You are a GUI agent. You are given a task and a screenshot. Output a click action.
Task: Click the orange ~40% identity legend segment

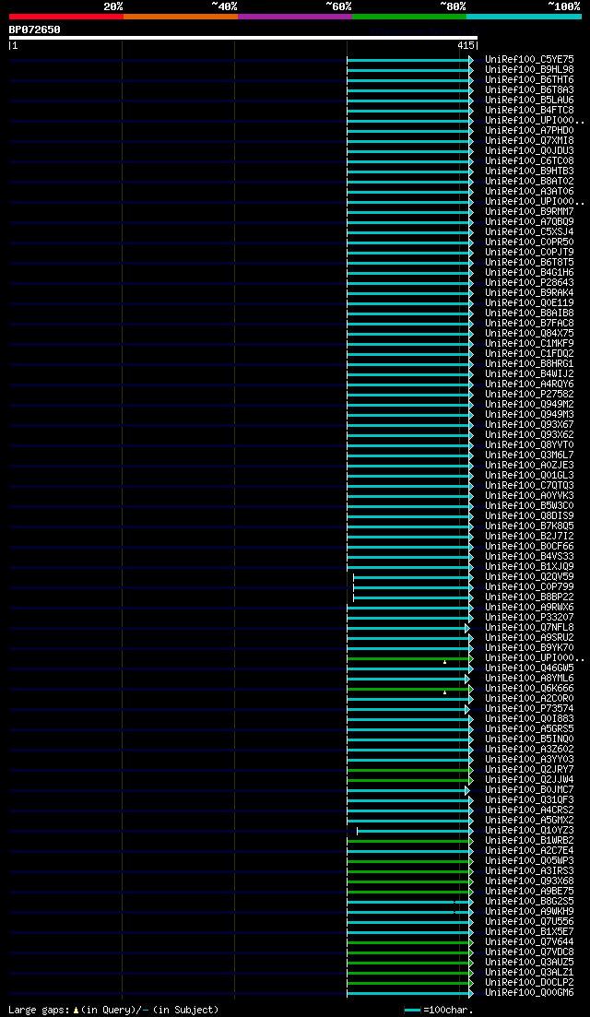coord(181,17)
